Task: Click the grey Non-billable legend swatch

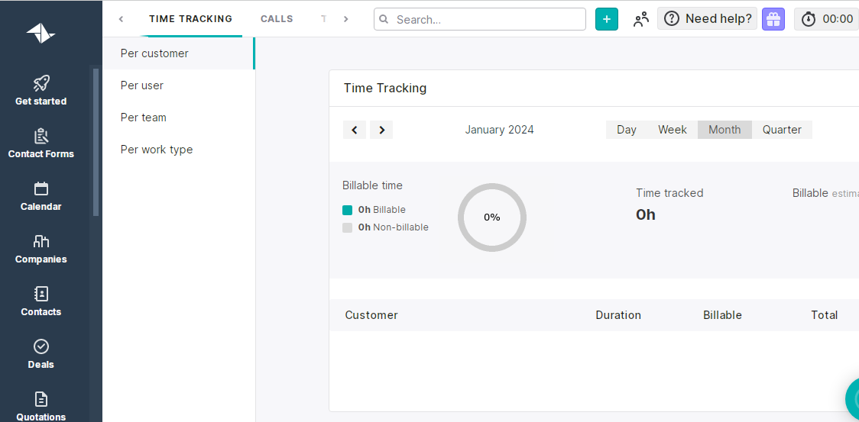Action: click(347, 227)
